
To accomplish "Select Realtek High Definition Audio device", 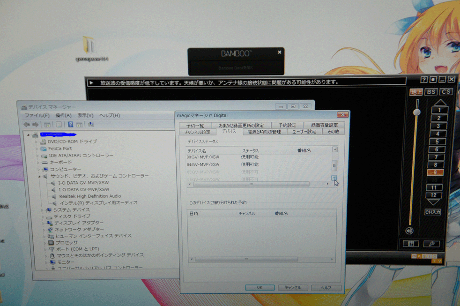I will 90,196.
